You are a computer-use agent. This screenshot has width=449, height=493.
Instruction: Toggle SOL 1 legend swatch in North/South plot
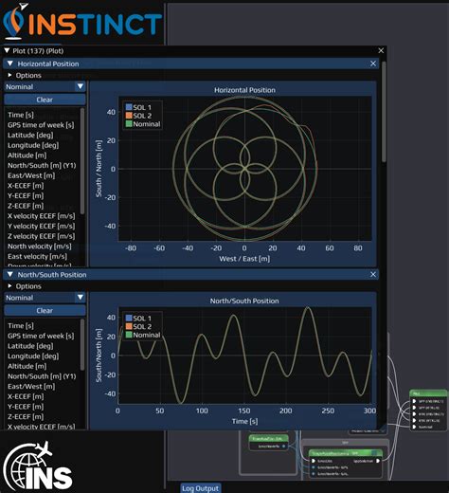click(x=129, y=318)
